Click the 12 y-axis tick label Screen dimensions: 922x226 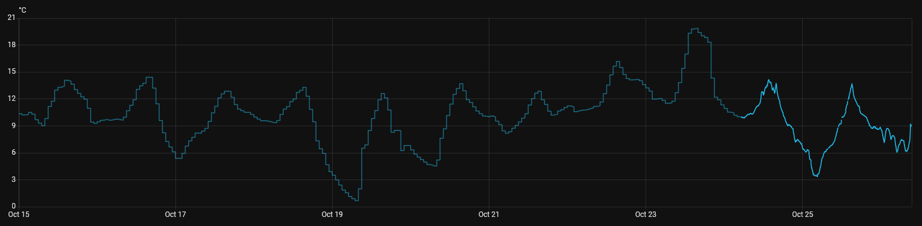tap(11, 98)
